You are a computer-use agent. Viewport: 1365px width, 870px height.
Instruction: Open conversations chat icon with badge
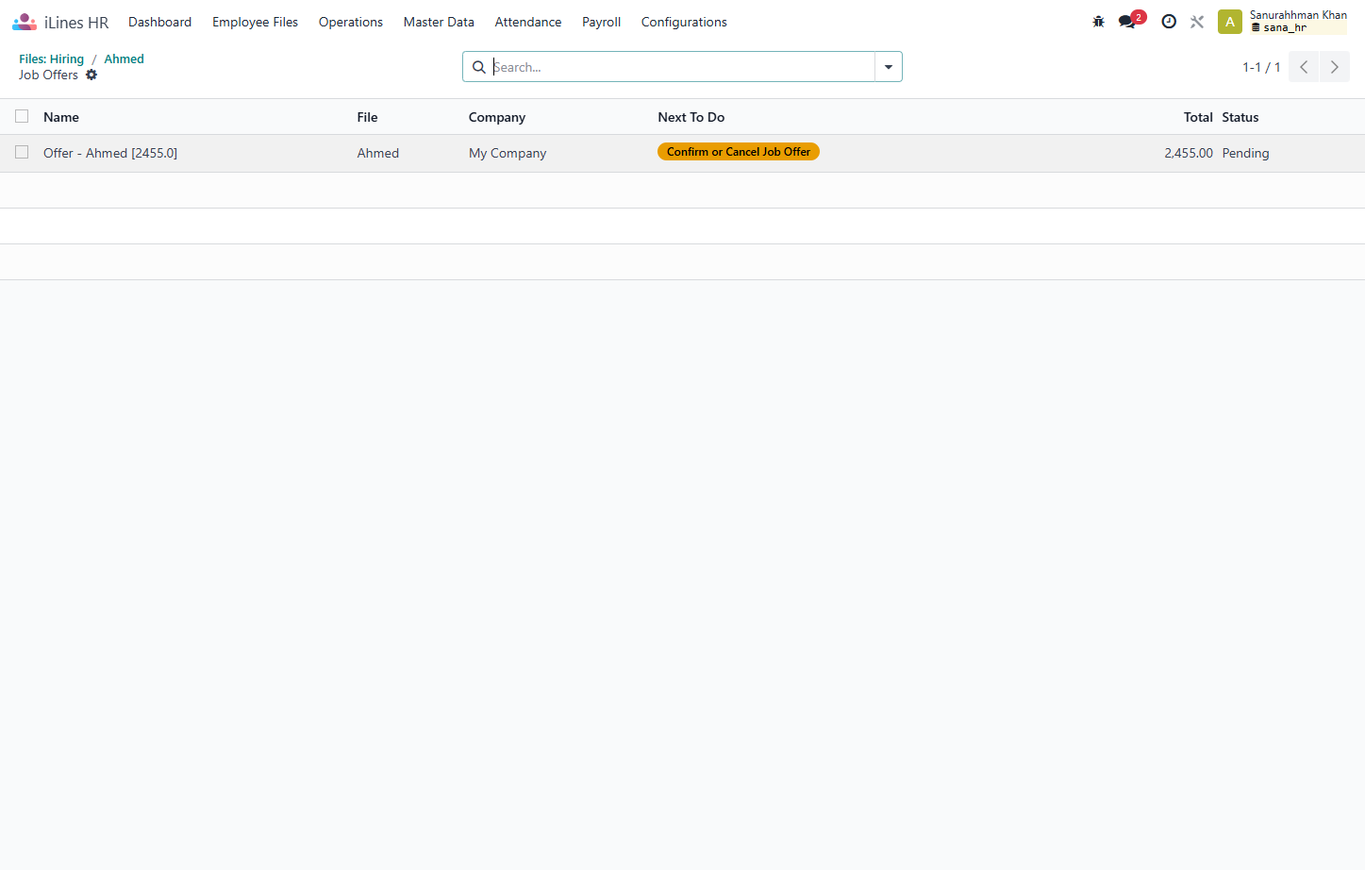(1131, 21)
